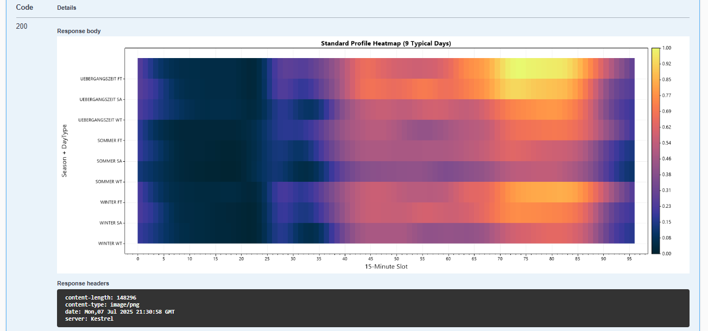Click the "15-Minute Slot" axis title
The height and width of the screenshot is (331, 708).
386,267
